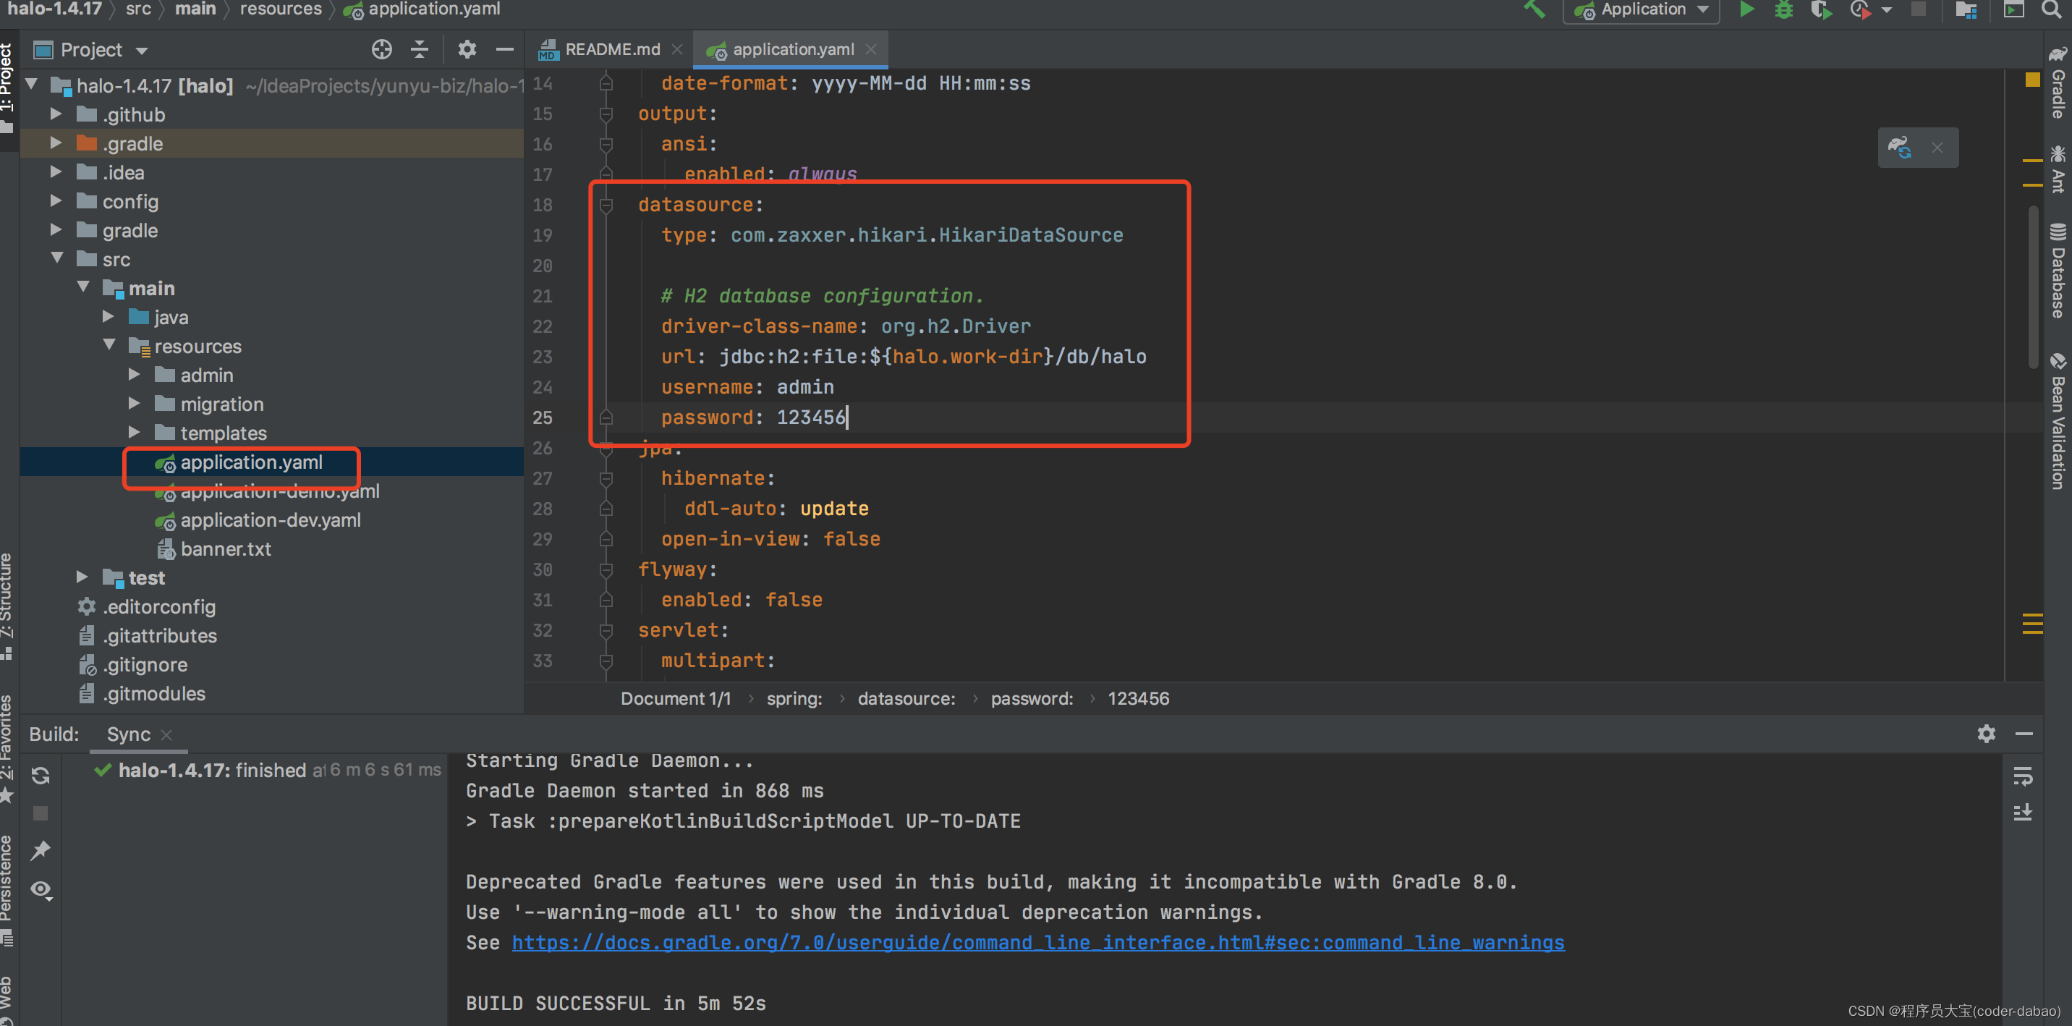The image size is (2072, 1026).
Task: Expand the .gradle folder
Action: (56, 143)
